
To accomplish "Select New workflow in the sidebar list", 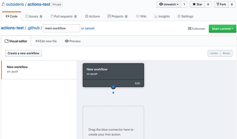I will (x=39, y=70).
